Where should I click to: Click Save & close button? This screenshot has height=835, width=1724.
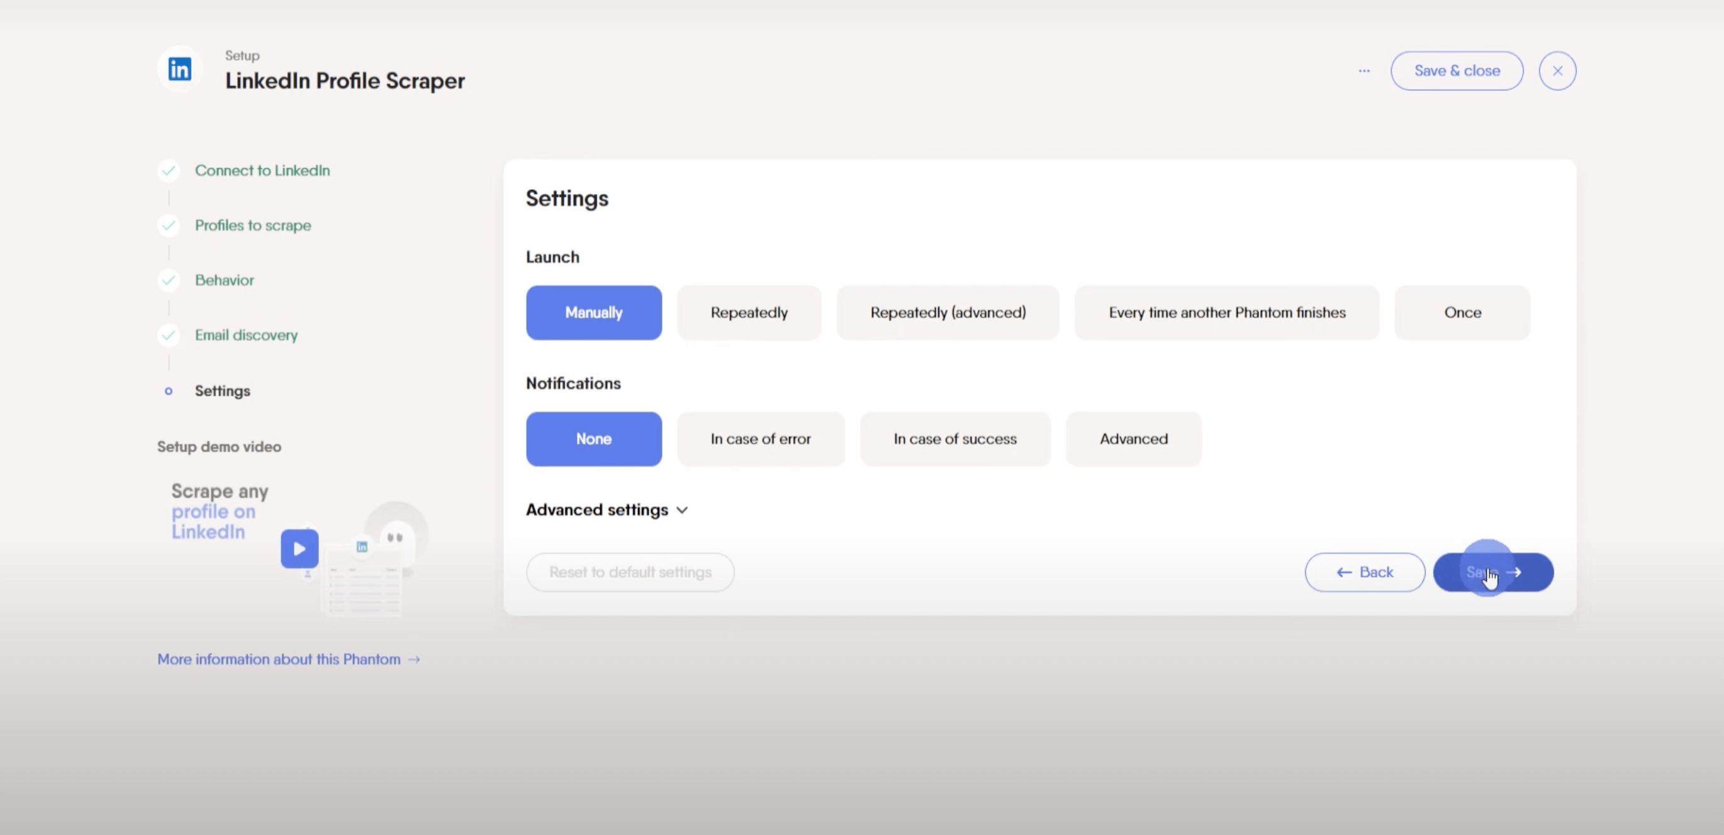(x=1457, y=71)
